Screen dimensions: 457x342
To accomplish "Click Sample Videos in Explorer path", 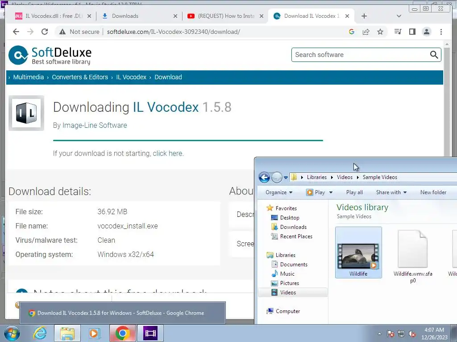I will click(380, 177).
